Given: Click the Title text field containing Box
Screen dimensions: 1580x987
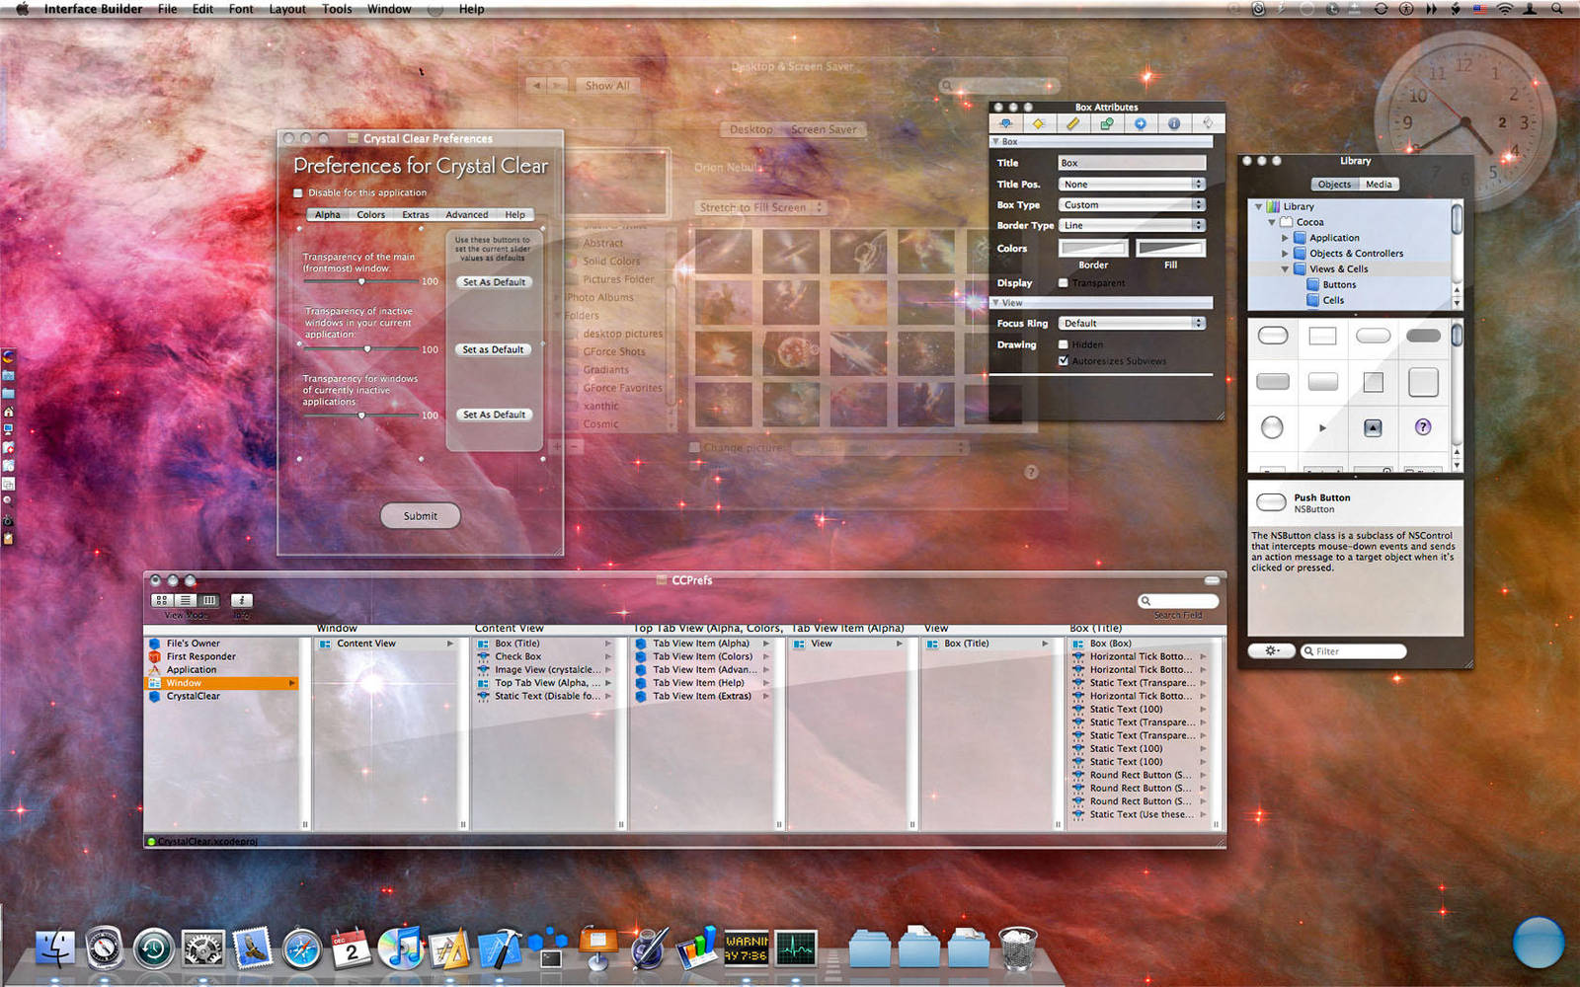Looking at the screenshot, I should 1133,163.
